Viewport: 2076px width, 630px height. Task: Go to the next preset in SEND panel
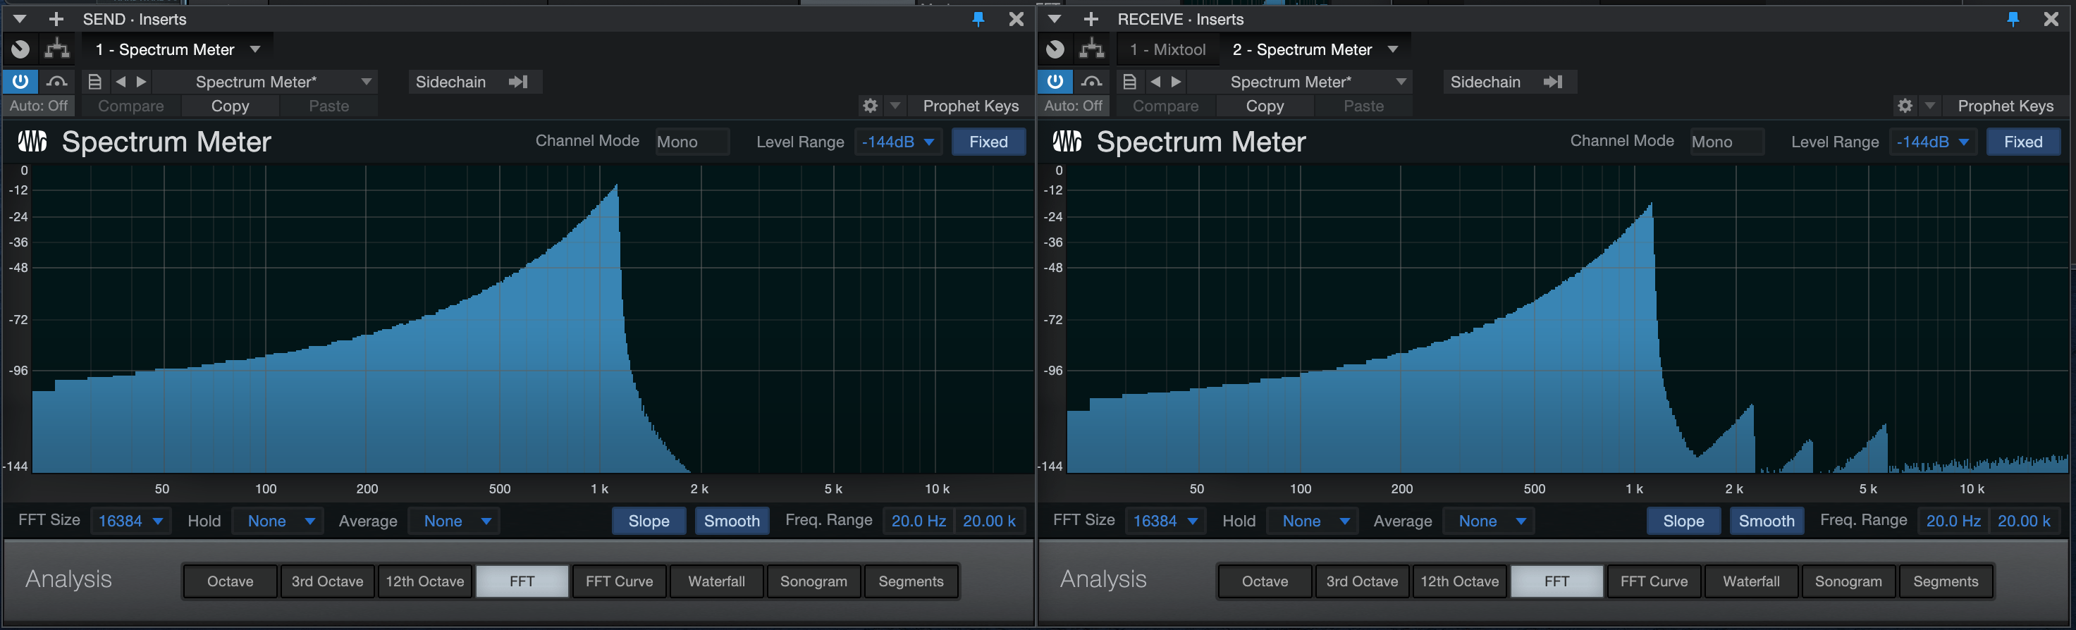coord(142,81)
